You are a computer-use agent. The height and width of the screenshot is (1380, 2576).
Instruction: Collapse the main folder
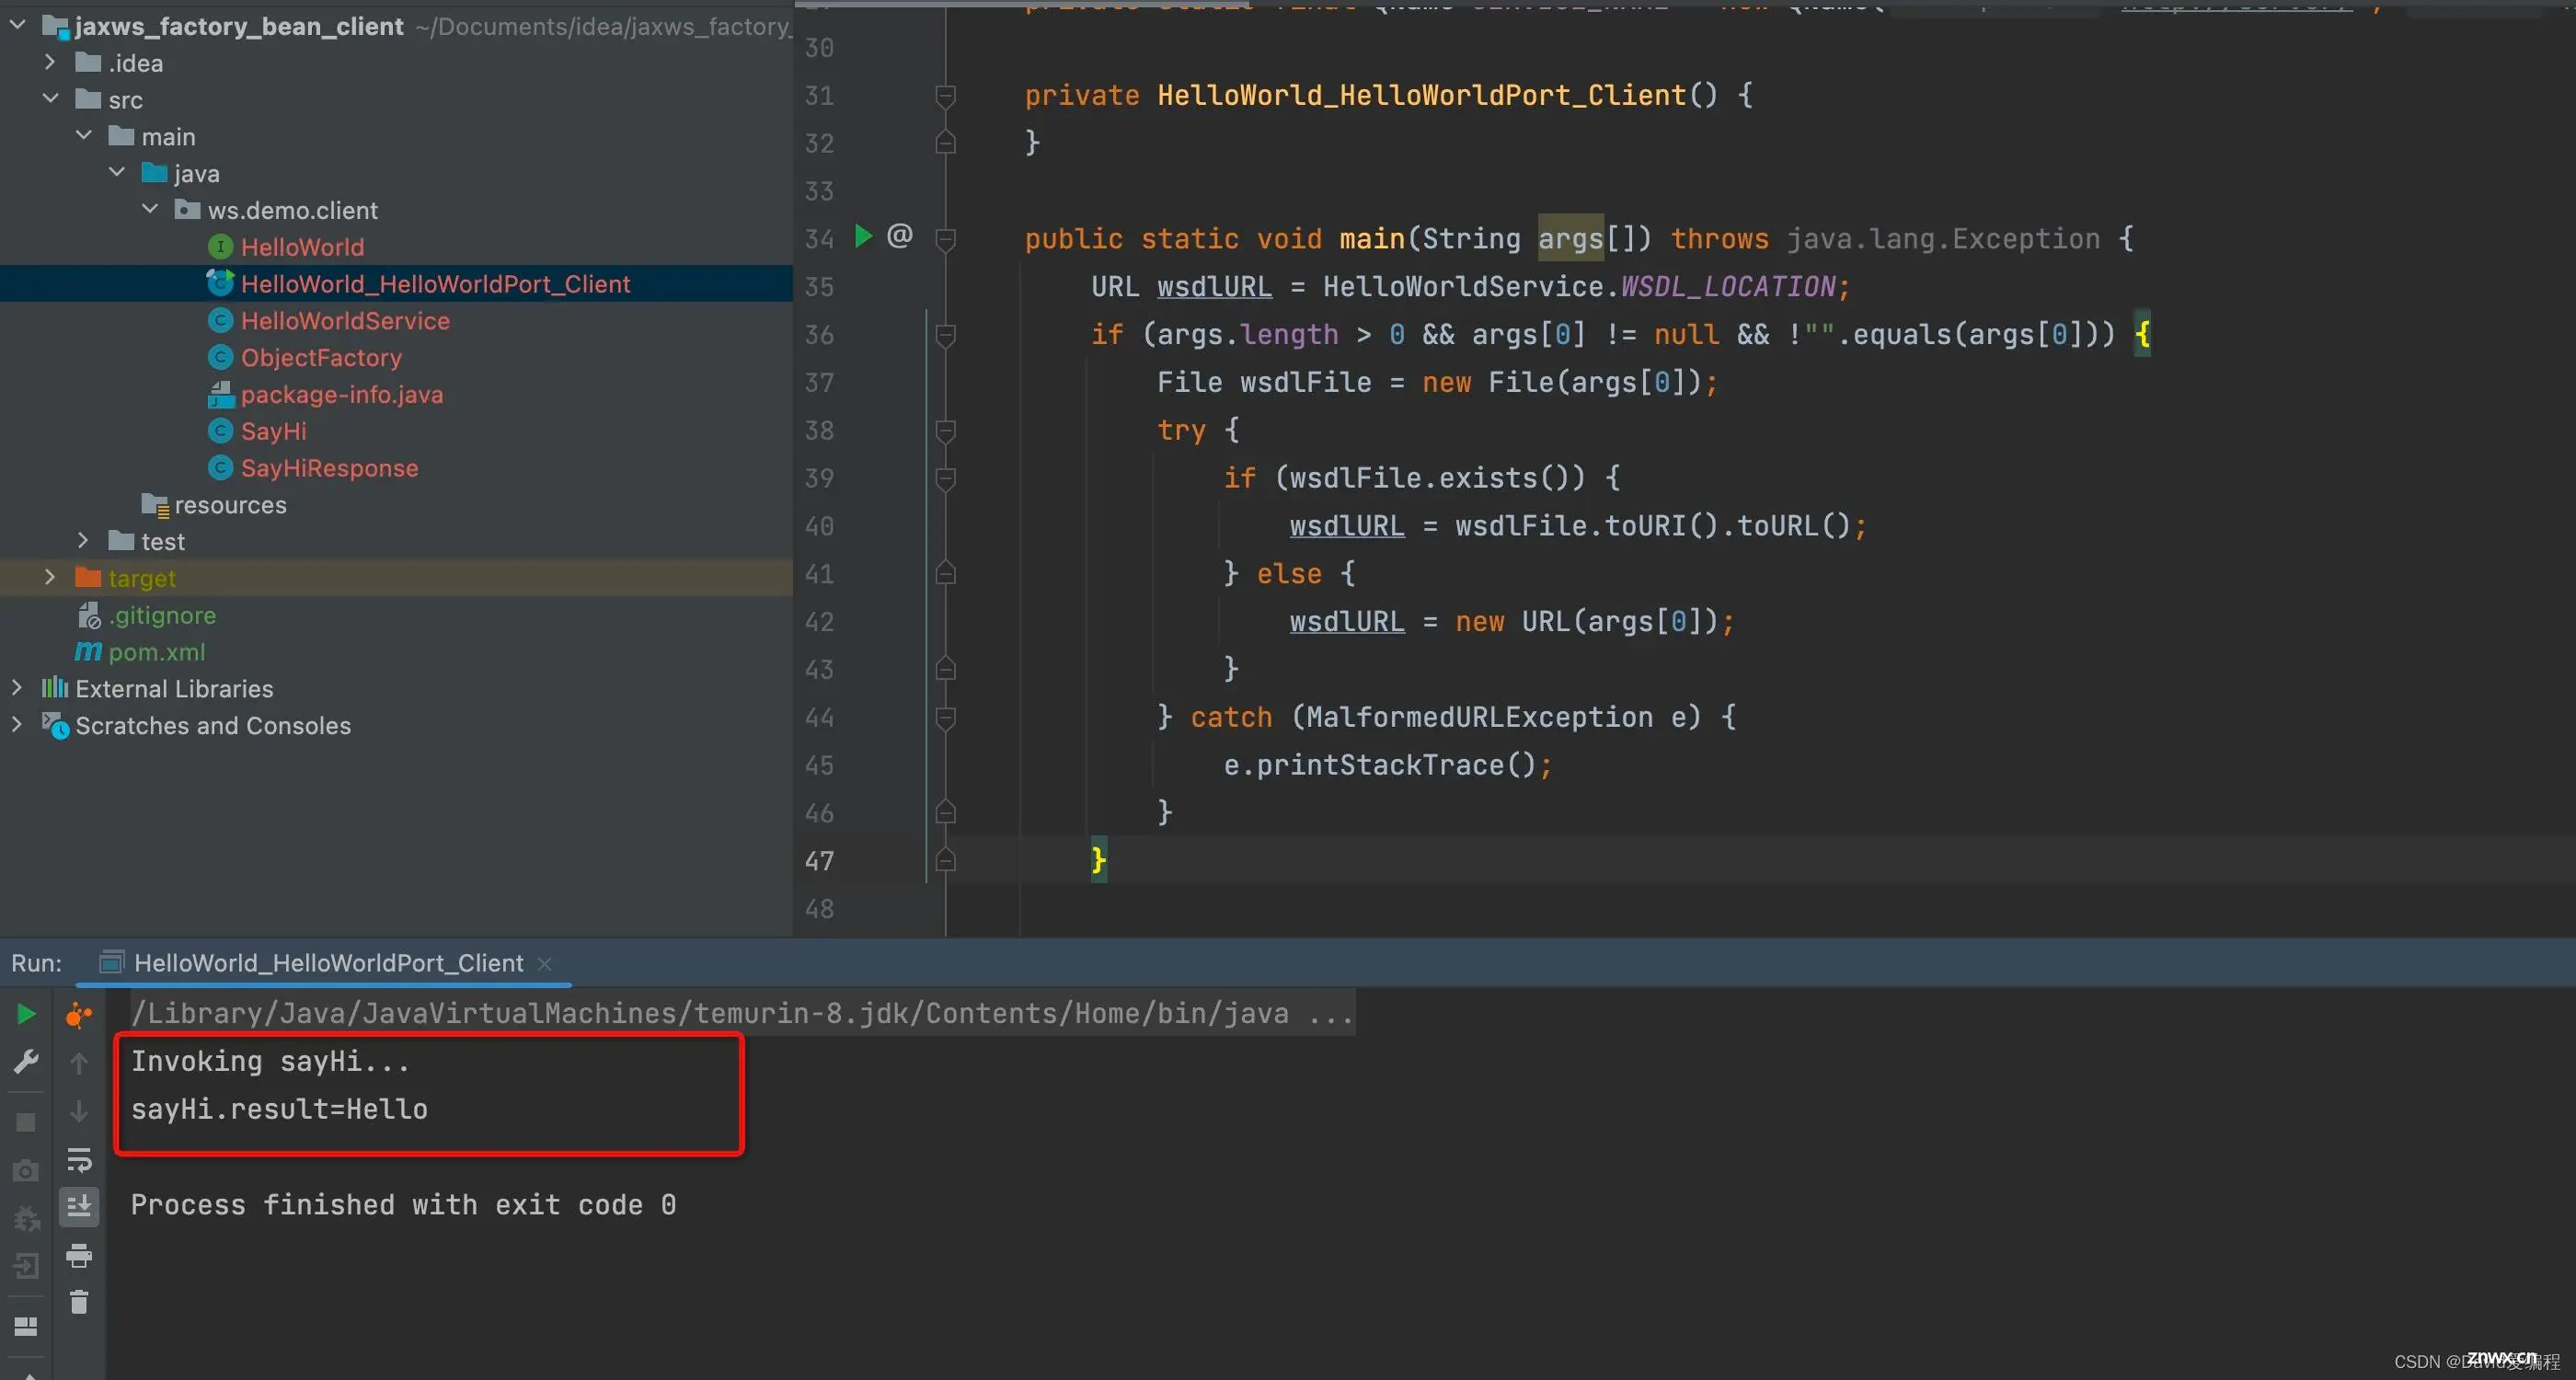[x=84, y=135]
